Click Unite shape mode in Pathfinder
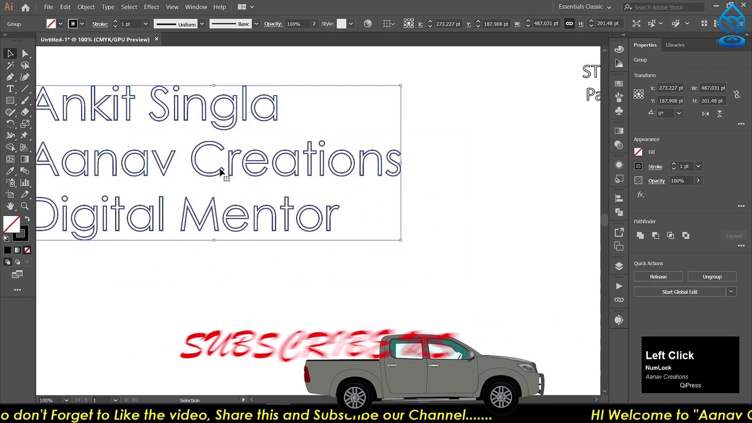 (x=640, y=236)
